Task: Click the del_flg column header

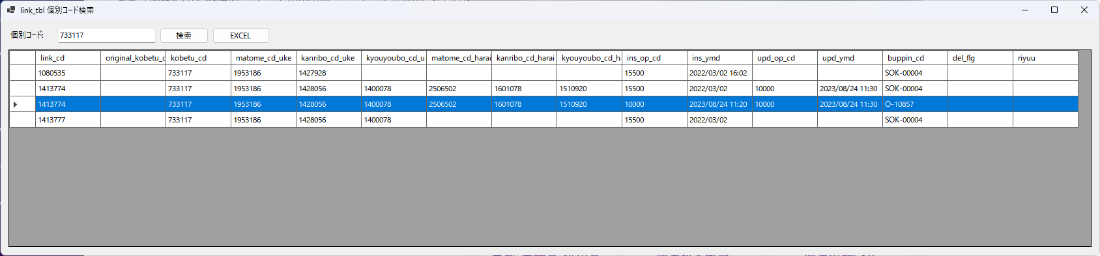Action: pos(980,58)
